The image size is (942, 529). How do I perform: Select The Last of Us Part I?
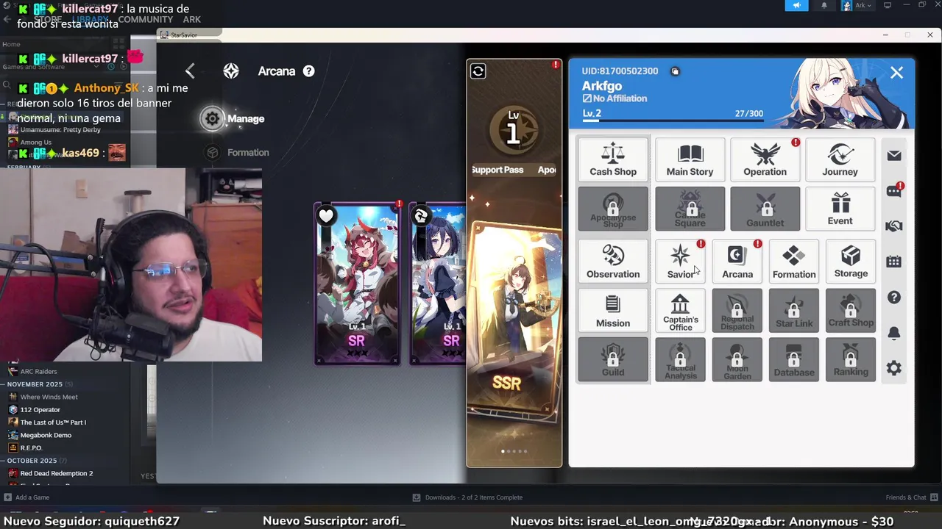tap(53, 422)
